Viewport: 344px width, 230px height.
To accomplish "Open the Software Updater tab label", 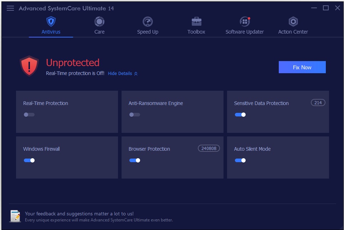I will click(x=245, y=32).
